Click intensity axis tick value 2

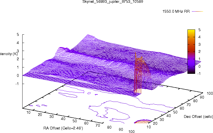pyautogui.click(x=18, y=59)
